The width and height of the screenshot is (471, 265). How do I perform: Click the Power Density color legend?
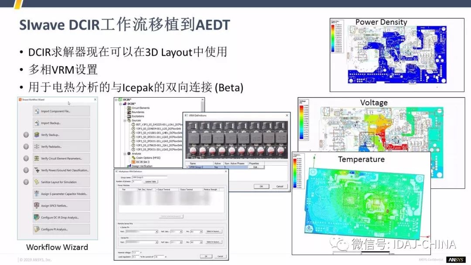coord(337,36)
